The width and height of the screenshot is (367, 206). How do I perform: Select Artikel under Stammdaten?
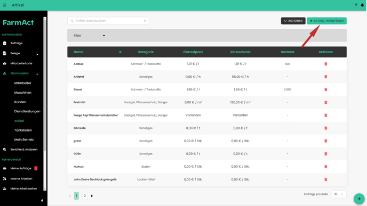(x=19, y=121)
